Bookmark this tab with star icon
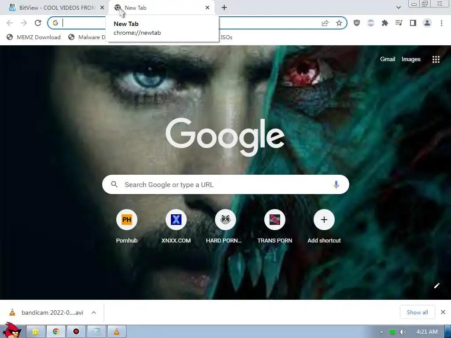Image resolution: width=451 pixels, height=338 pixels. [339, 23]
